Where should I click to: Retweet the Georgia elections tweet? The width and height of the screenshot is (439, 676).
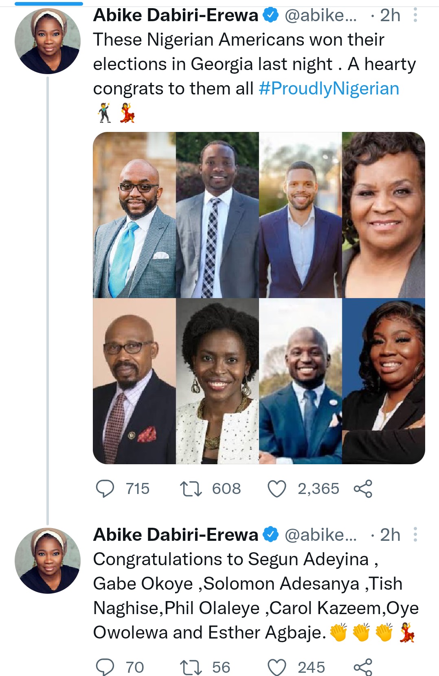click(x=191, y=489)
